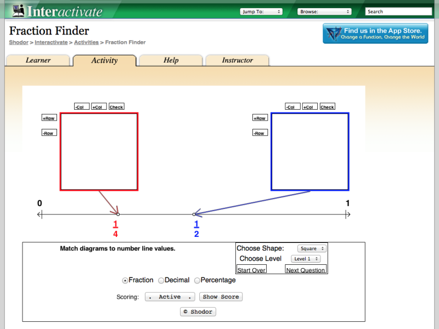Click the Start Over button

(251, 269)
